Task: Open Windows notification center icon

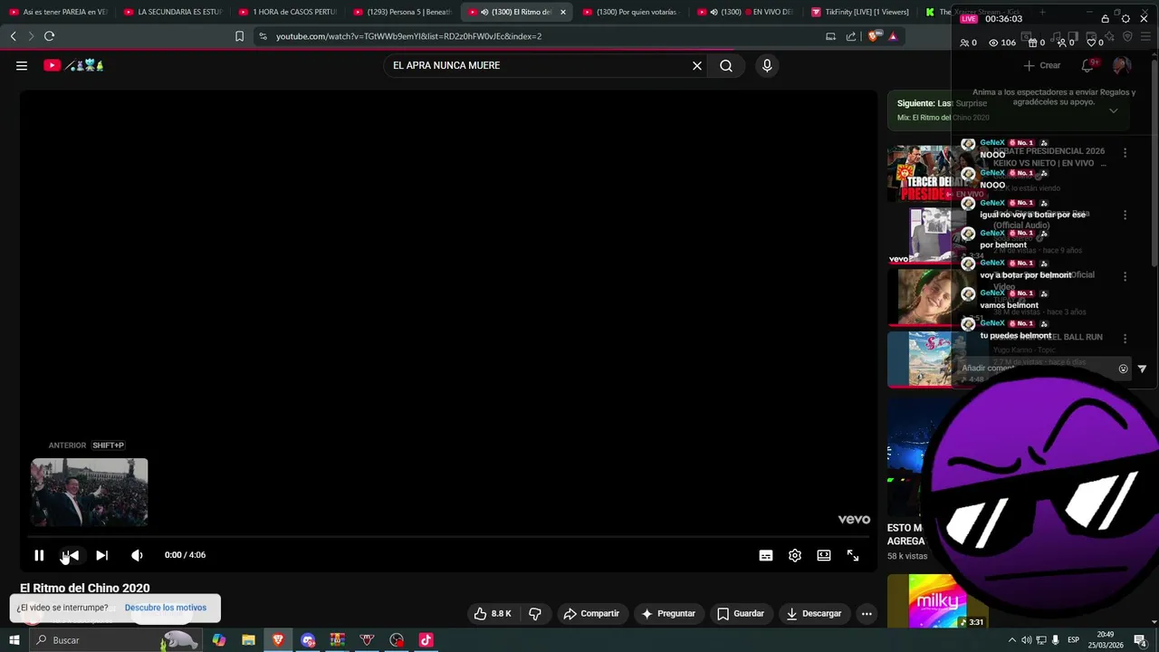Action: tap(1140, 640)
